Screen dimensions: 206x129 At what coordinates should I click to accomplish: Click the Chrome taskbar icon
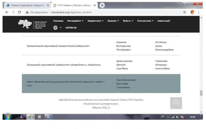click(x=30, y=117)
